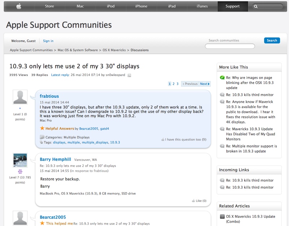Click the bubble icon beside 'Anyone know if Maverick' thread
Image resolution: width=289 pixels, height=226 pixels.
click(x=222, y=102)
